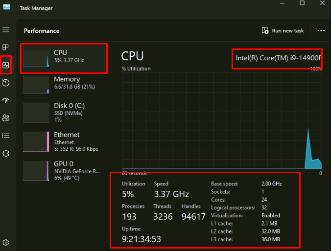Click the NVIDIA GeForce GPU name text

pos(77,171)
